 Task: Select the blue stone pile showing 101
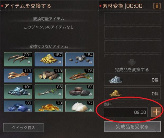tap(18, 91)
